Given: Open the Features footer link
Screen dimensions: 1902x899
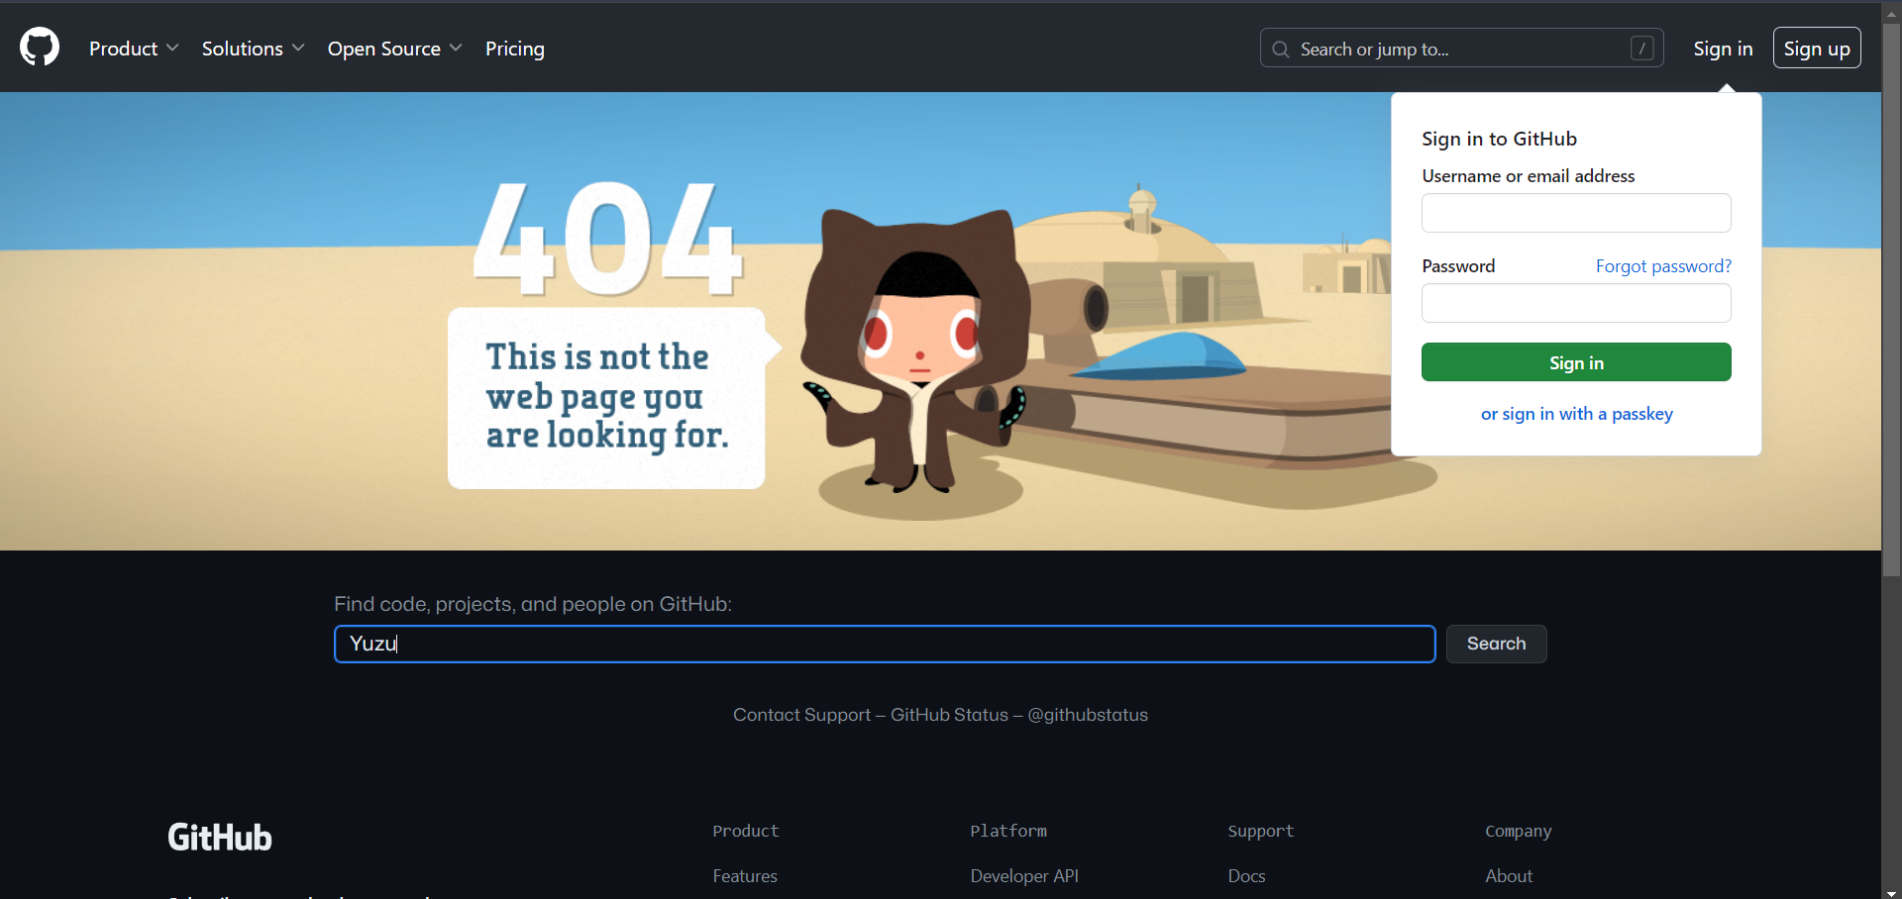Looking at the screenshot, I should (x=745, y=876).
